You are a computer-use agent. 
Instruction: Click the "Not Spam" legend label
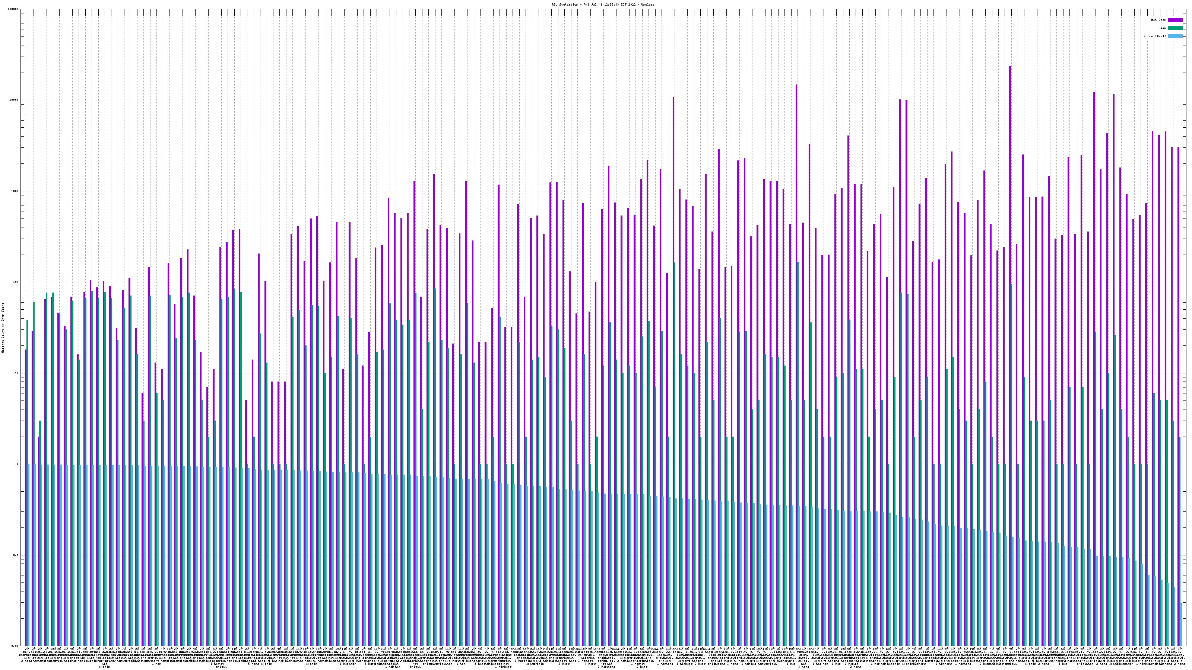click(1159, 20)
